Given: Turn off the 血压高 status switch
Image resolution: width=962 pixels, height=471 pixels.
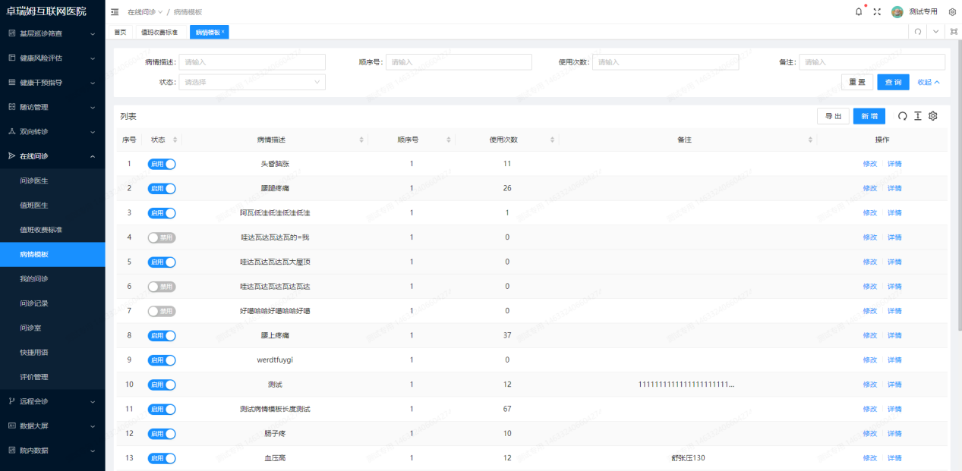Looking at the screenshot, I should tap(162, 458).
